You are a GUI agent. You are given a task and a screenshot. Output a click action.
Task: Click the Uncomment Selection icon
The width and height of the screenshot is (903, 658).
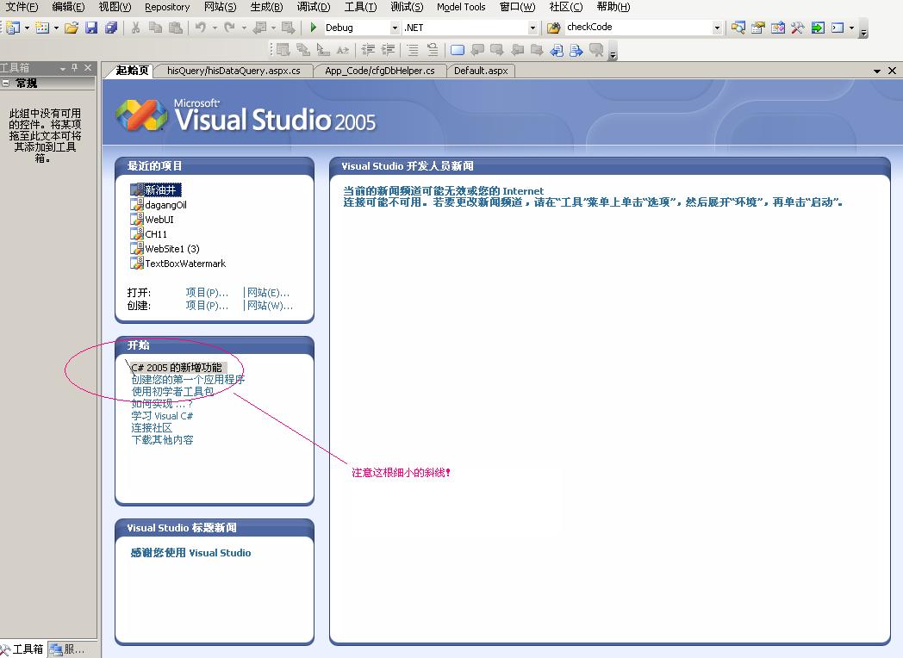pyautogui.click(x=433, y=50)
